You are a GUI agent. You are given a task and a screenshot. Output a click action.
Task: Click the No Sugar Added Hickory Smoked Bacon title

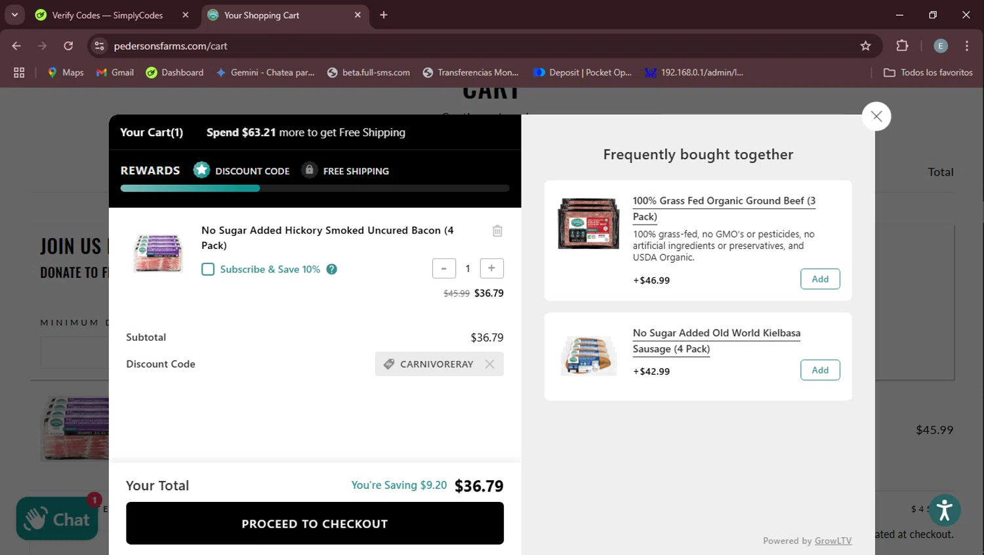coord(327,238)
